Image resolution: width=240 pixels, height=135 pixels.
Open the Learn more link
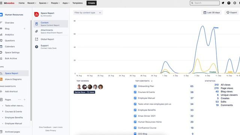[x=57, y=127]
